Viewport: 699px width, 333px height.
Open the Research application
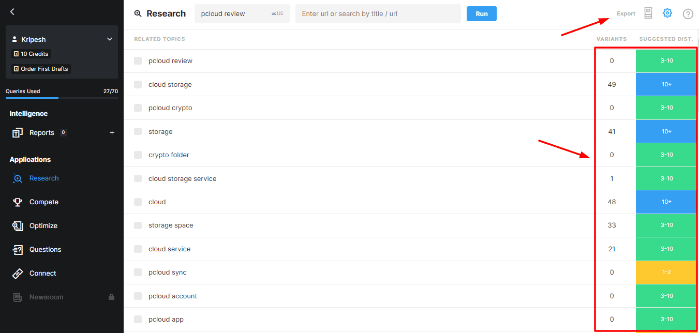[43, 178]
